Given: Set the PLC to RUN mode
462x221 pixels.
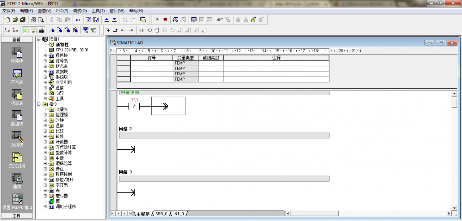Looking at the screenshot, I should pos(157,19).
